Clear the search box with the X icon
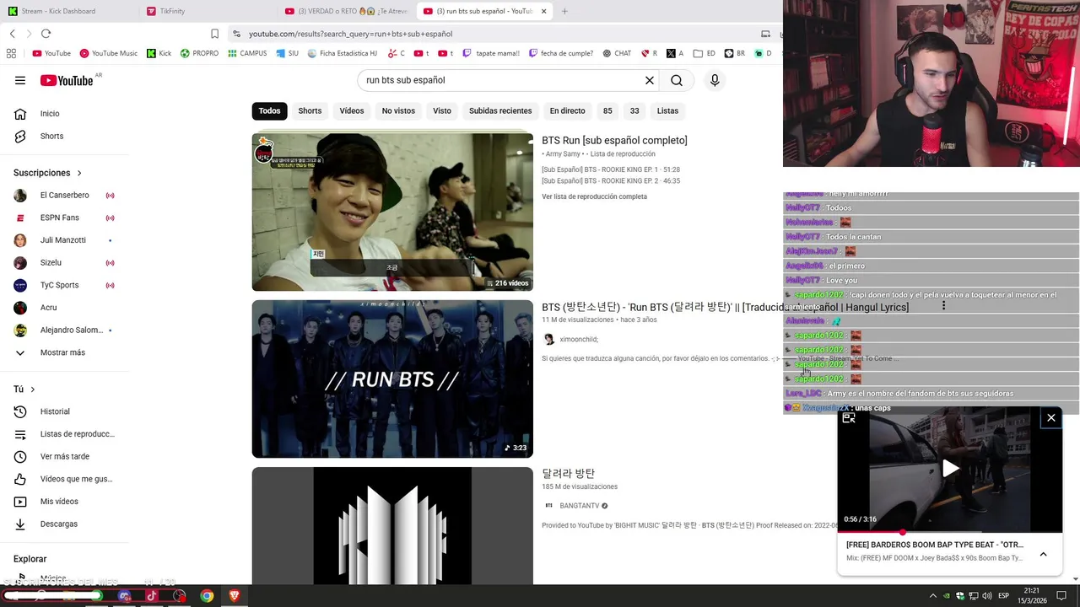This screenshot has width=1080, height=607. click(x=650, y=80)
